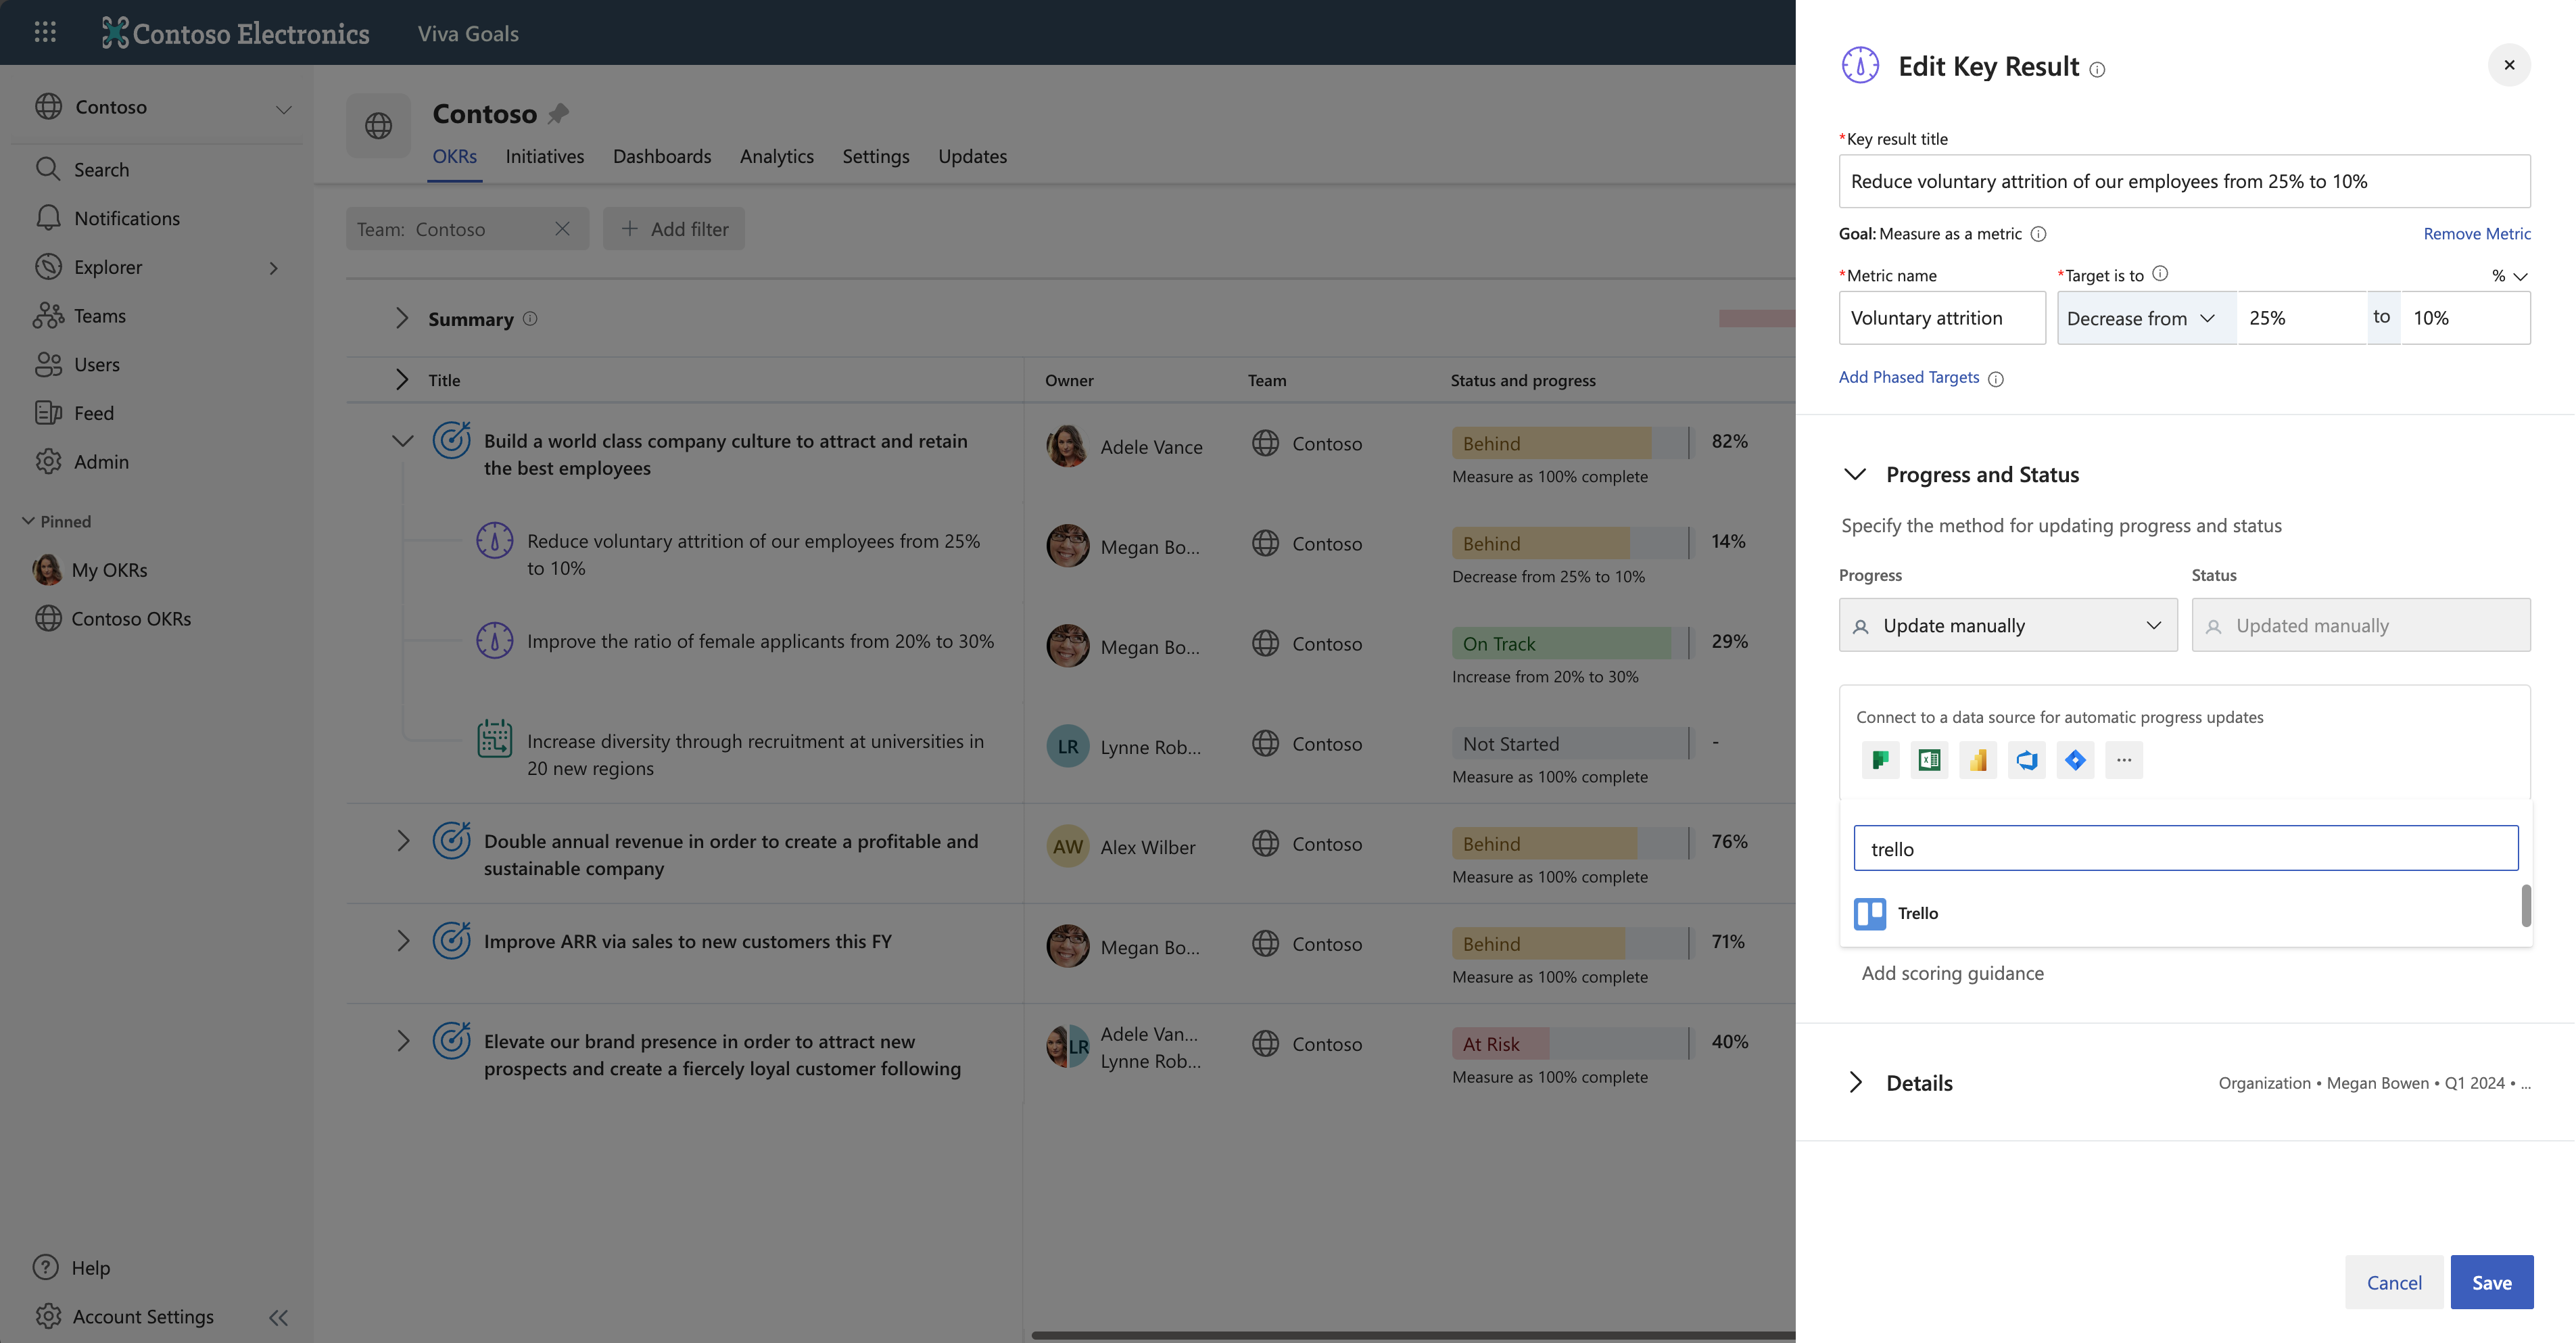Save the key result changes
The width and height of the screenshot is (2576, 1343).
pyautogui.click(x=2490, y=1282)
